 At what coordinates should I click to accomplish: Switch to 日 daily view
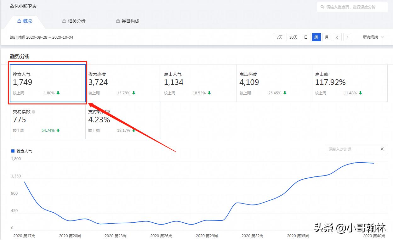tap(306, 37)
